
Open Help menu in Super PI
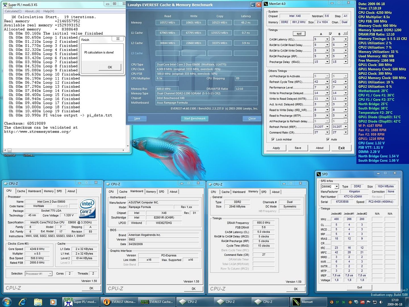pyautogui.click(x=49, y=11)
